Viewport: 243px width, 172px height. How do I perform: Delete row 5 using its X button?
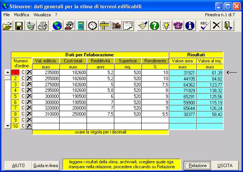point(29,96)
